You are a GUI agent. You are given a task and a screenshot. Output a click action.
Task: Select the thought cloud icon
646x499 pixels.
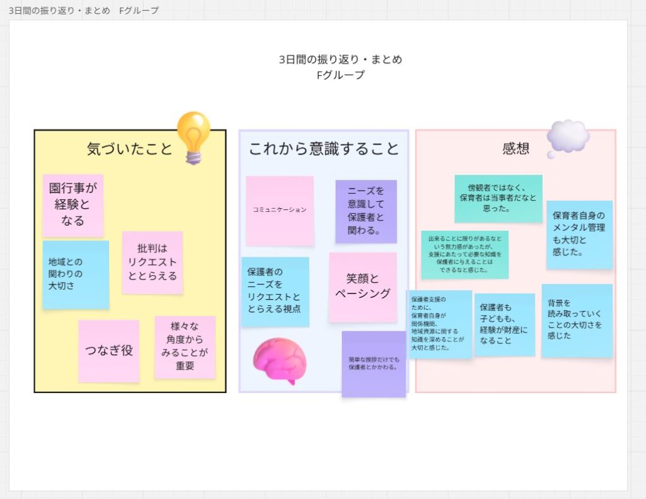pyautogui.click(x=567, y=138)
